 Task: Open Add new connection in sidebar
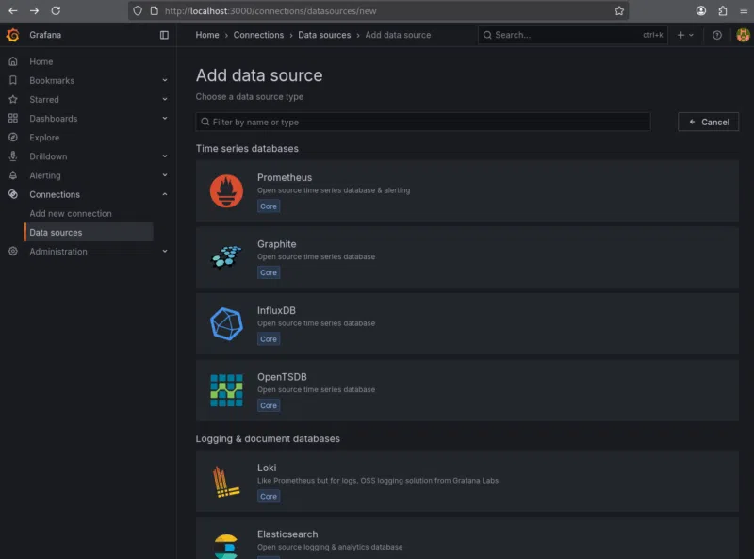tap(71, 214)
